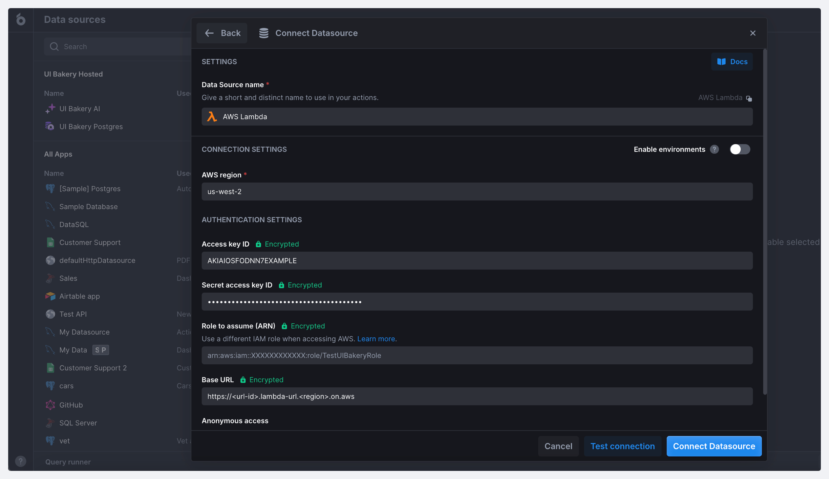Click the My Datasource icon
The width and height of the screenshot is (829, 479).
pos(50,332)
